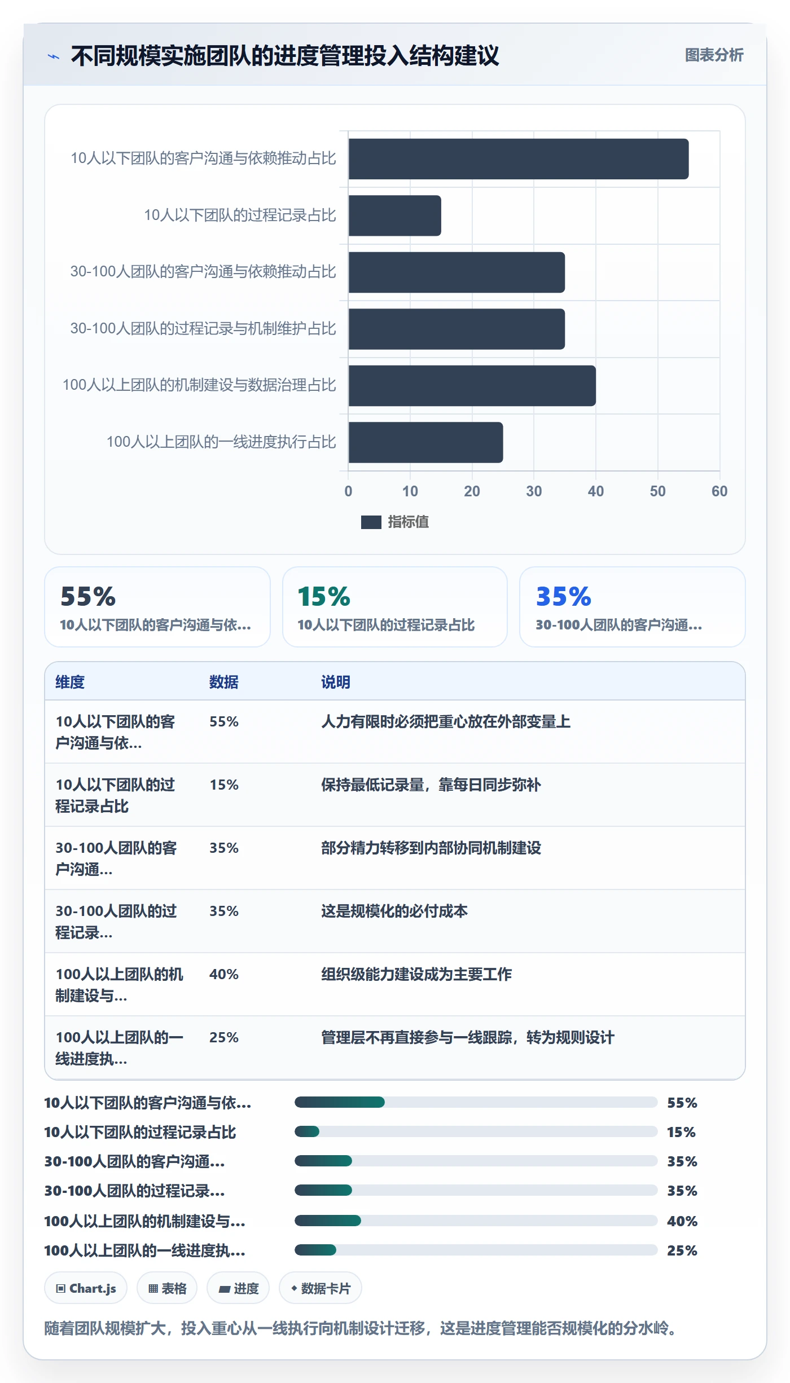Click the 表格 tag chip

tap(167, 1288)
